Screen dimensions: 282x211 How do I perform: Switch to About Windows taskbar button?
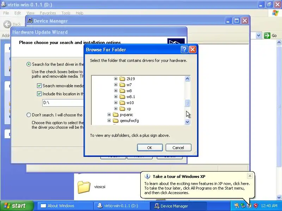pyautogui.click(x=65, y=206)
